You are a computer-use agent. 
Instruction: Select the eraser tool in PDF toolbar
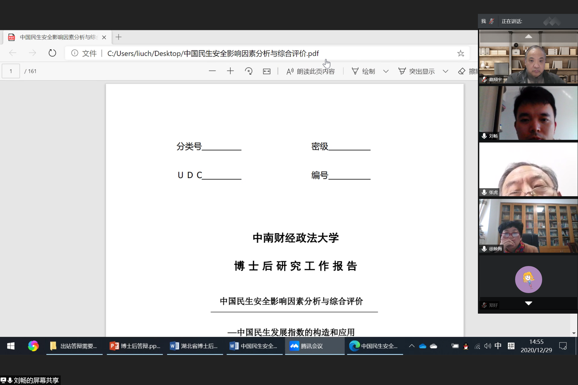[468, 71]
